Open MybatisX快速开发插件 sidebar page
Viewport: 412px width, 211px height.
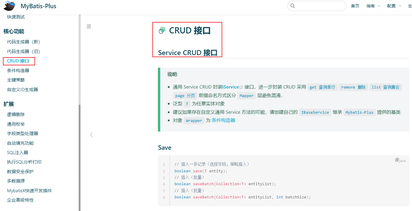[29, 191]
